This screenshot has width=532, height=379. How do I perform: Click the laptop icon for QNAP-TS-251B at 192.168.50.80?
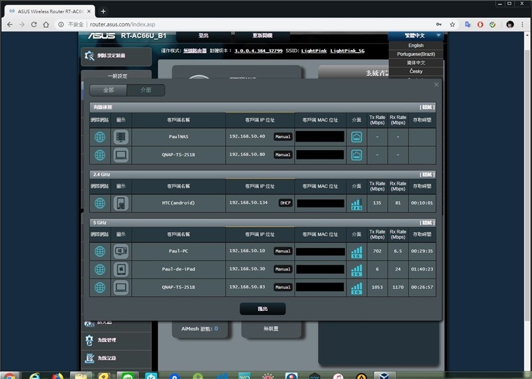tap(121, 155)
